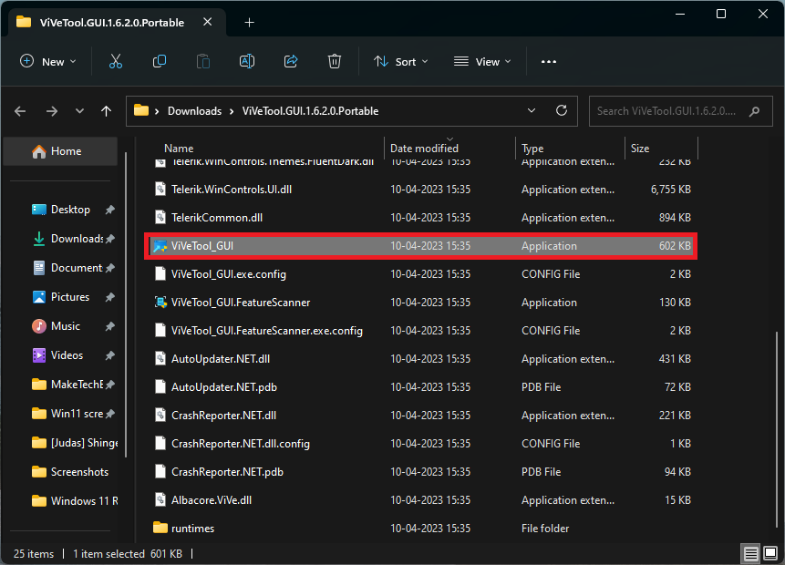Click the back navigation button
This screenshot has height=565, width=785.
tap(19, 110)
